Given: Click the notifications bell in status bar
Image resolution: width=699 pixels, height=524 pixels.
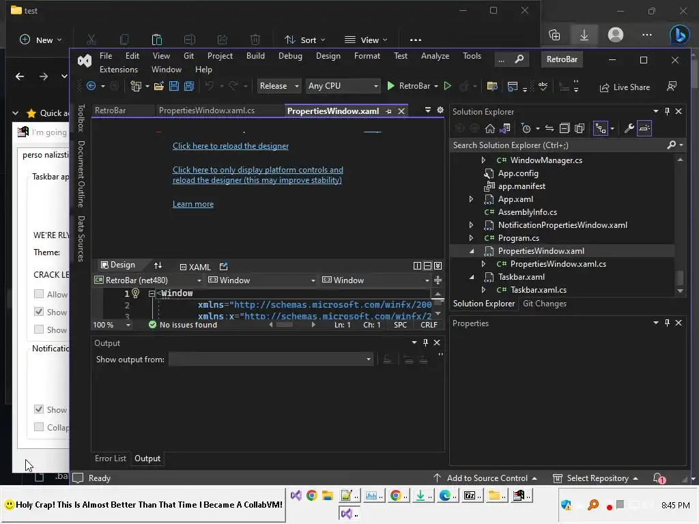Looking at the screenshot, I should pos(658,478).
